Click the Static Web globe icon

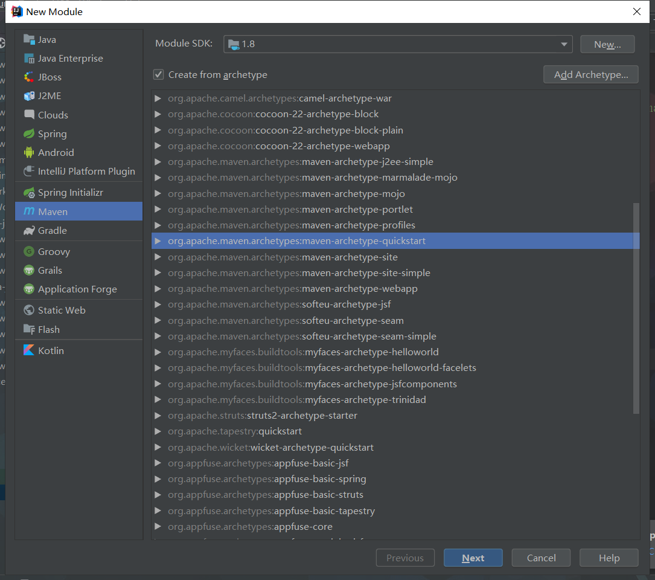click(29, 310)
